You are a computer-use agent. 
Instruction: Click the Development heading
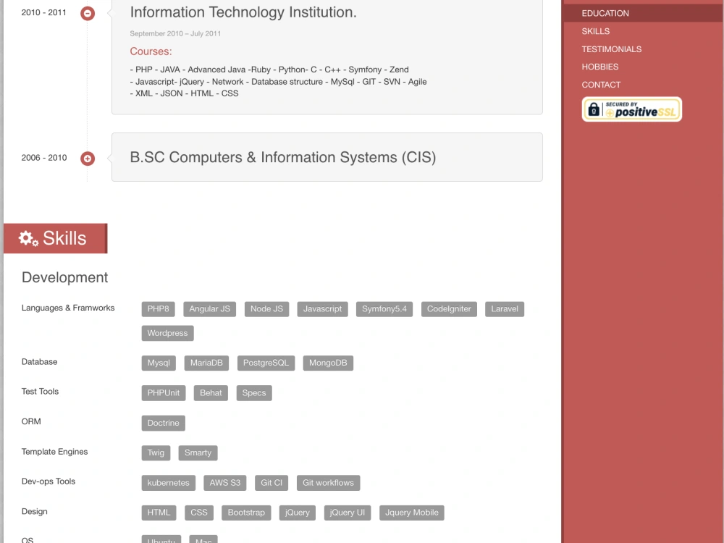tap(64, 277)
